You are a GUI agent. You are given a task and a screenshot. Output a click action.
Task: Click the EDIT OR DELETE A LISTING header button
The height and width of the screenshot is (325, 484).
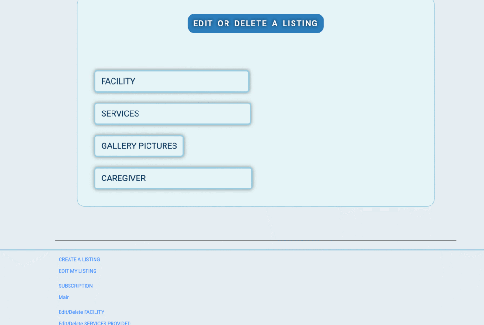(x=255, y=23)
